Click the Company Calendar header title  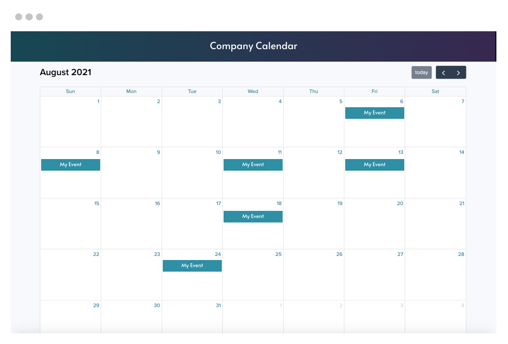click(254, 46)
